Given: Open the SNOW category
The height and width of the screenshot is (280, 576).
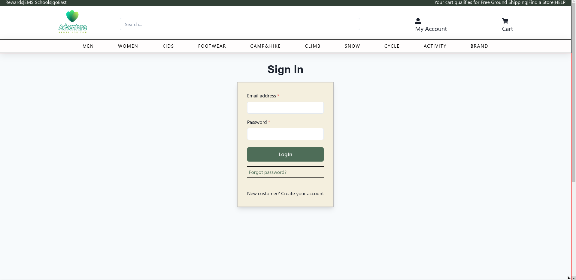Looking at the screenshot, I should point(352,46).
